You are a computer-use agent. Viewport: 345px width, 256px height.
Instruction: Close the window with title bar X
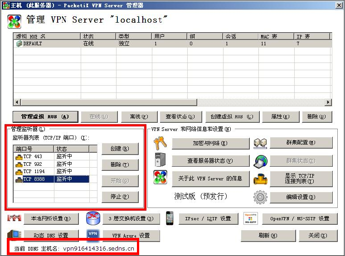pos(339,5)
